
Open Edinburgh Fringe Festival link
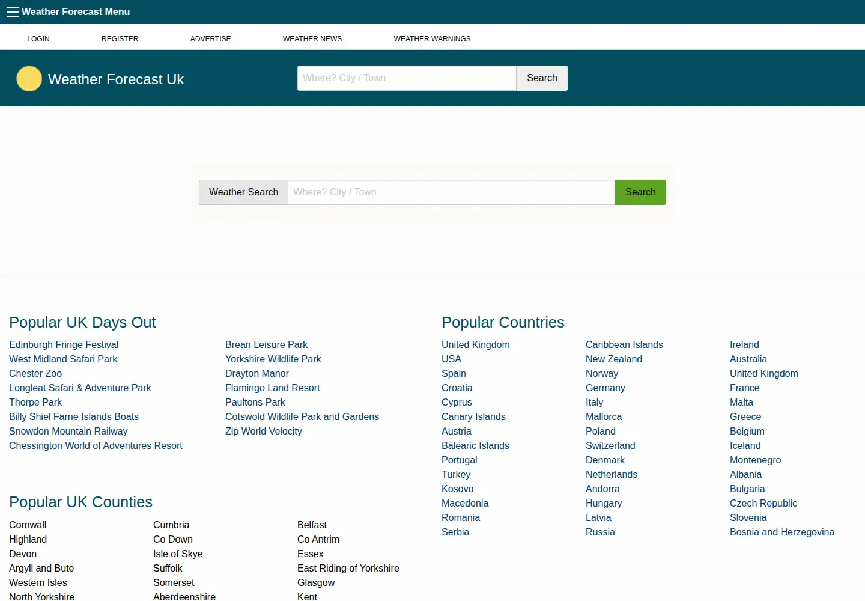(x=64, y=345)
